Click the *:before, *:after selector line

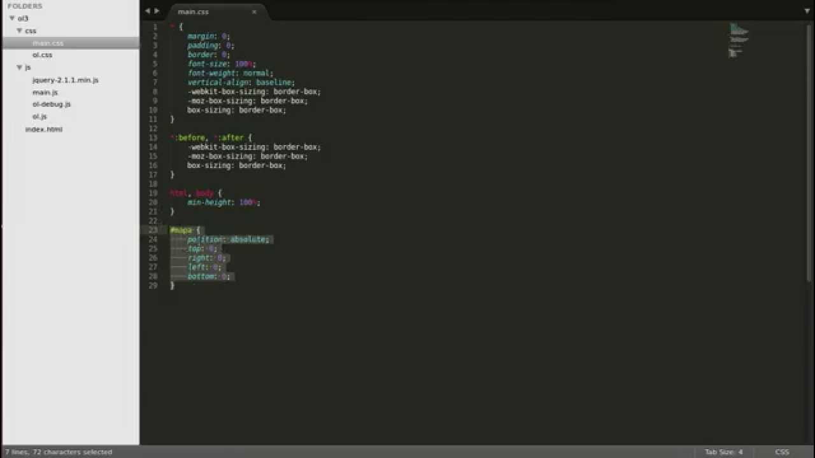[x=211, y=137]
